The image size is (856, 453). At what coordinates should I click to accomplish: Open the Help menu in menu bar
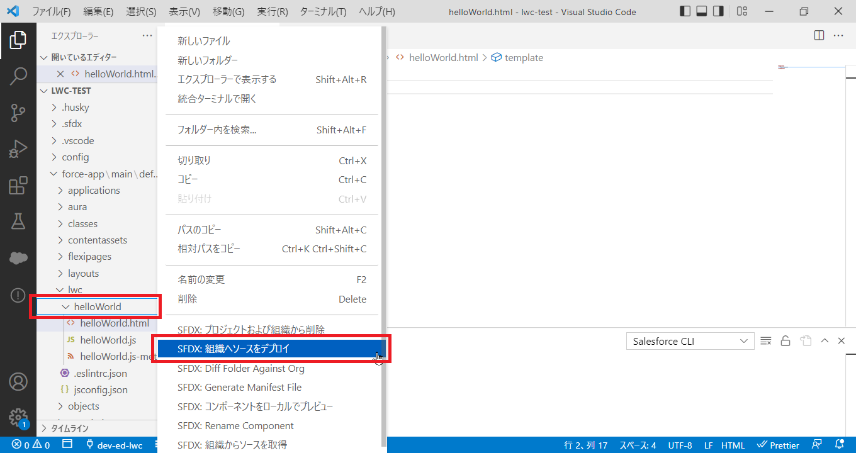click(377, 11)
